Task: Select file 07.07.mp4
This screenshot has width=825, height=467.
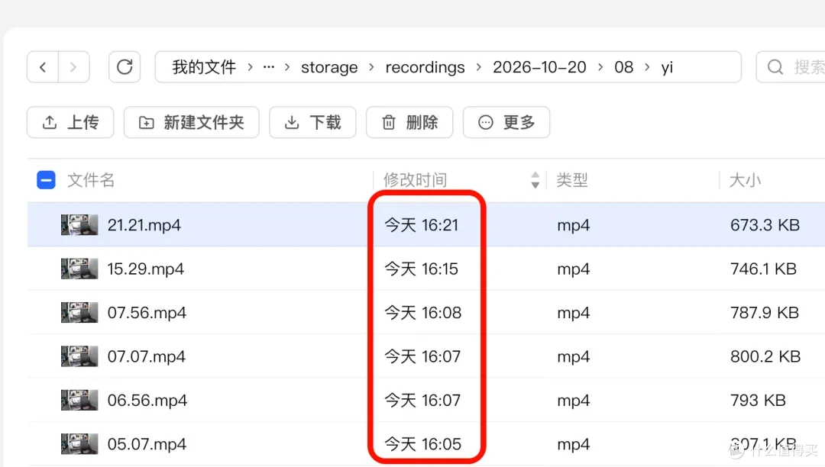Action: click(146, 356)
